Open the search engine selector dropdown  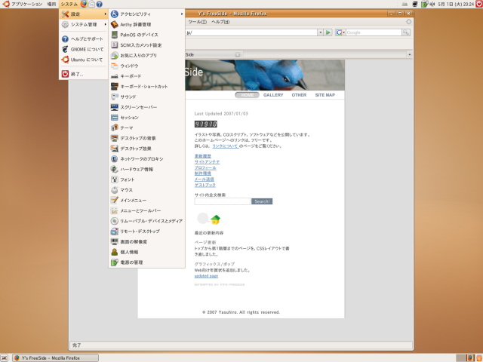coord(341,32)
